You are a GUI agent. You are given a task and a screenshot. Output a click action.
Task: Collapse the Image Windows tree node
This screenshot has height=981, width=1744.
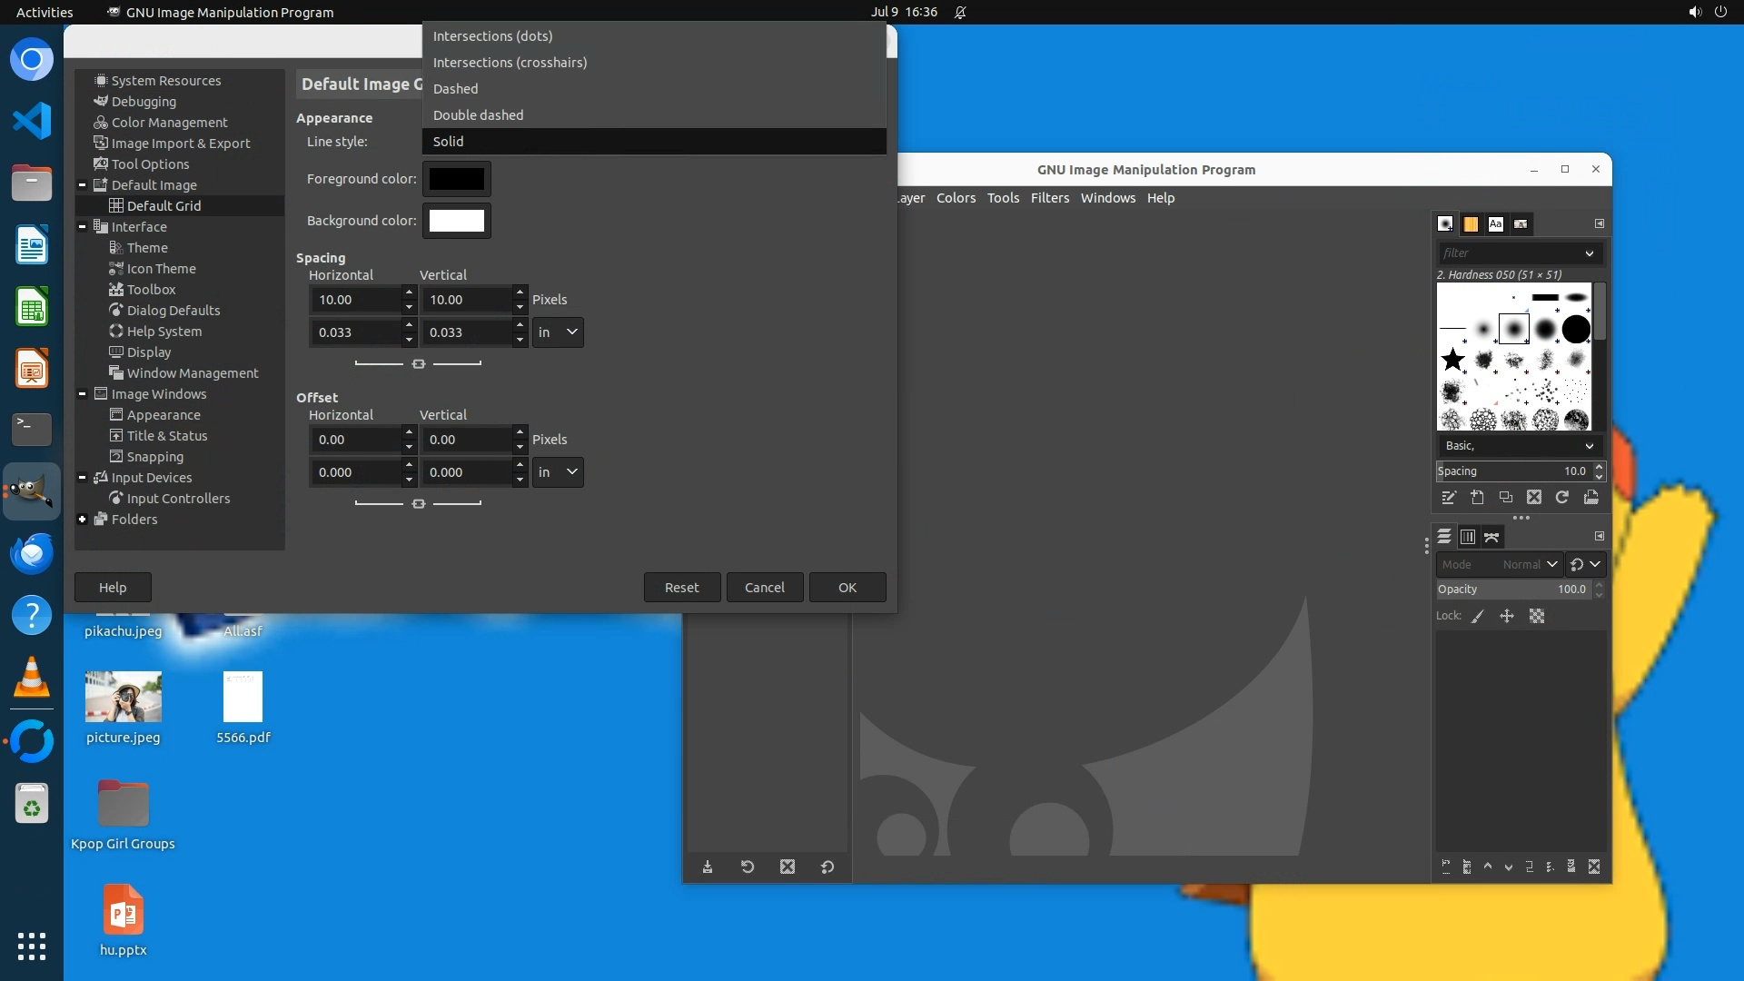[82, 394]
